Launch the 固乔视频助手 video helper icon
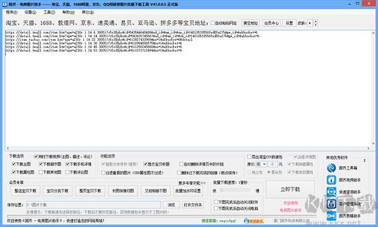 point(331,180)
